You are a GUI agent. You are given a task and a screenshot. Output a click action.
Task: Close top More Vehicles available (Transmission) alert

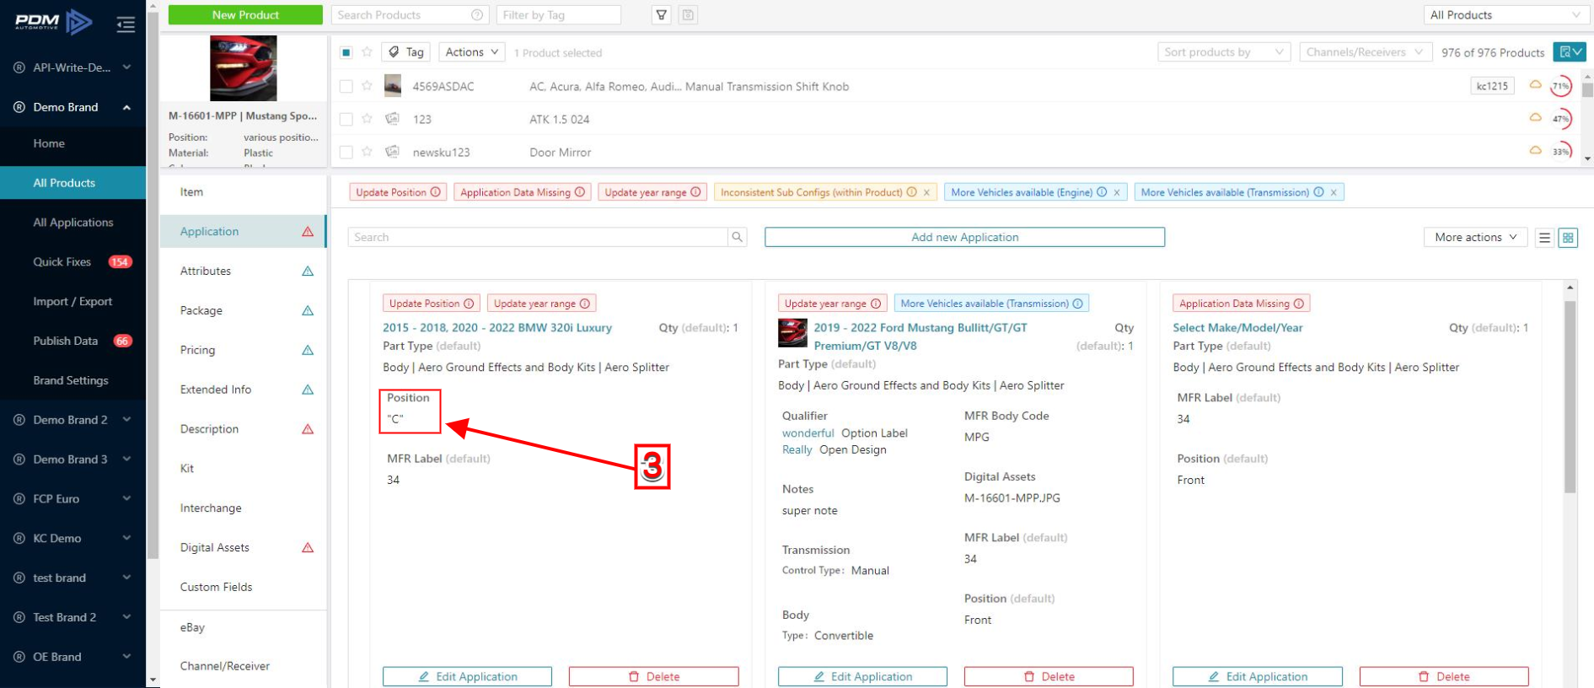pos(1334,192)
